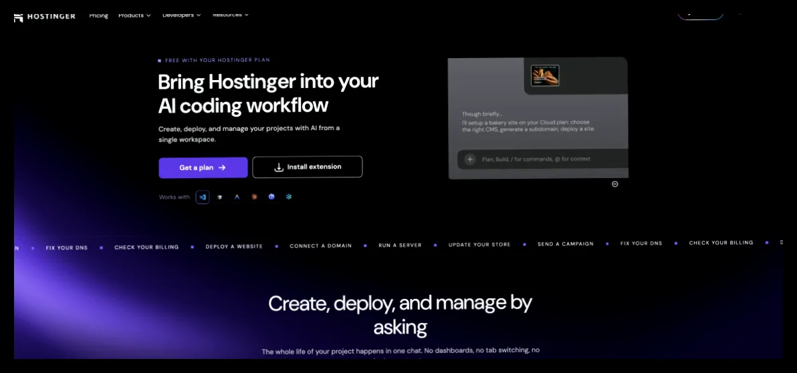Select the VS Code icon under Works with
The height and width of the screenshot is (373, 797).
203,197
